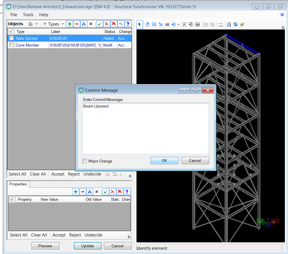288x254 pixels.
Task: Click the zoom magnifier tool
Action: tap(184, 24)
